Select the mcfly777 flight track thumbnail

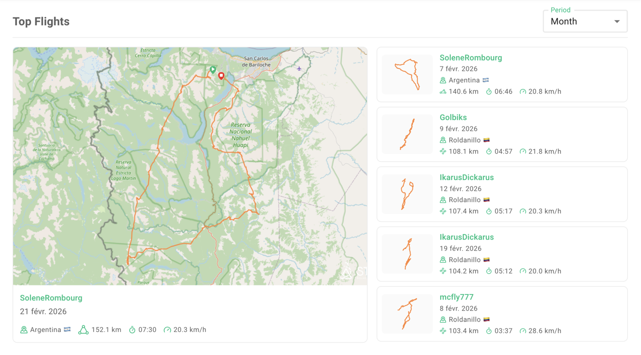407,313
